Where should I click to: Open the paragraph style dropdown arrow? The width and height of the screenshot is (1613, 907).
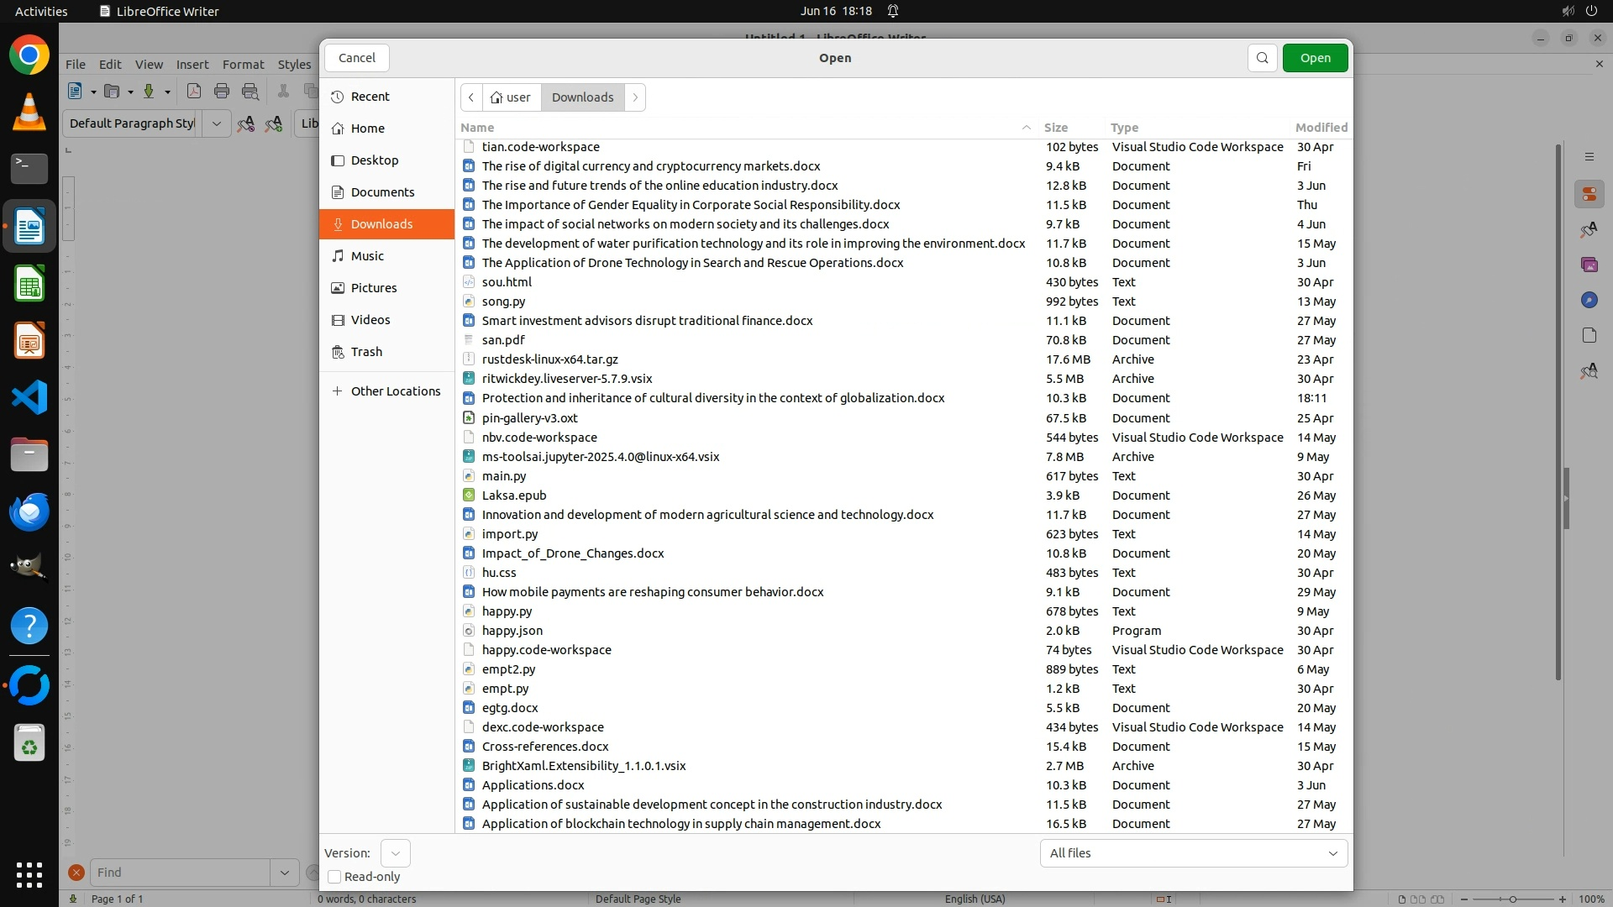point(216,123)
